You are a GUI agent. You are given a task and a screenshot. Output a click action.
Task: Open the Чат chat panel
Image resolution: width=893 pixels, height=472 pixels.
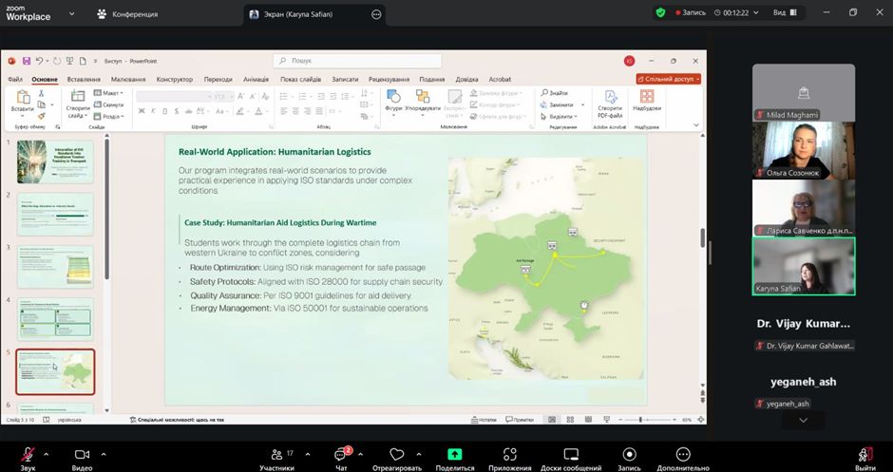[340, 455]
